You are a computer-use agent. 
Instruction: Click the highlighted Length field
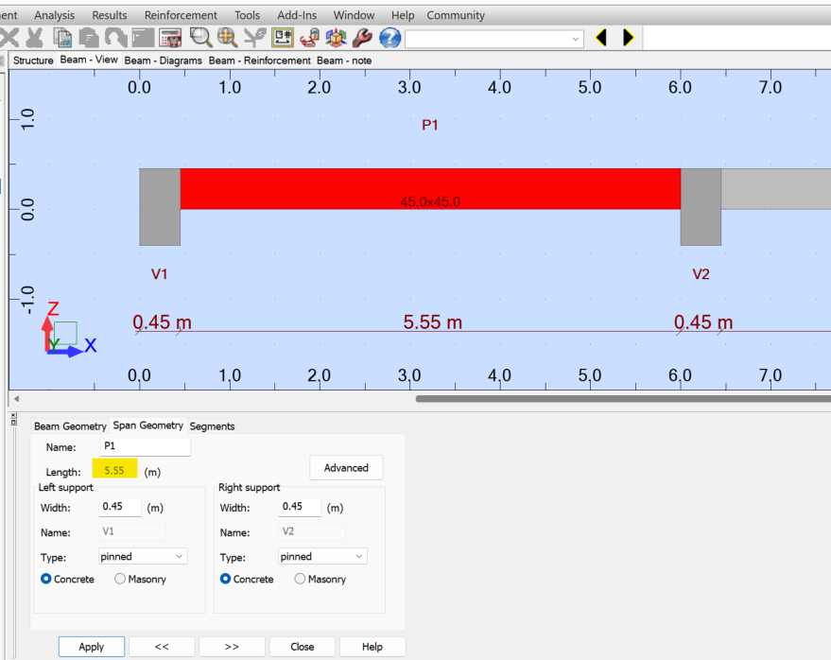[x=114, y=469]
